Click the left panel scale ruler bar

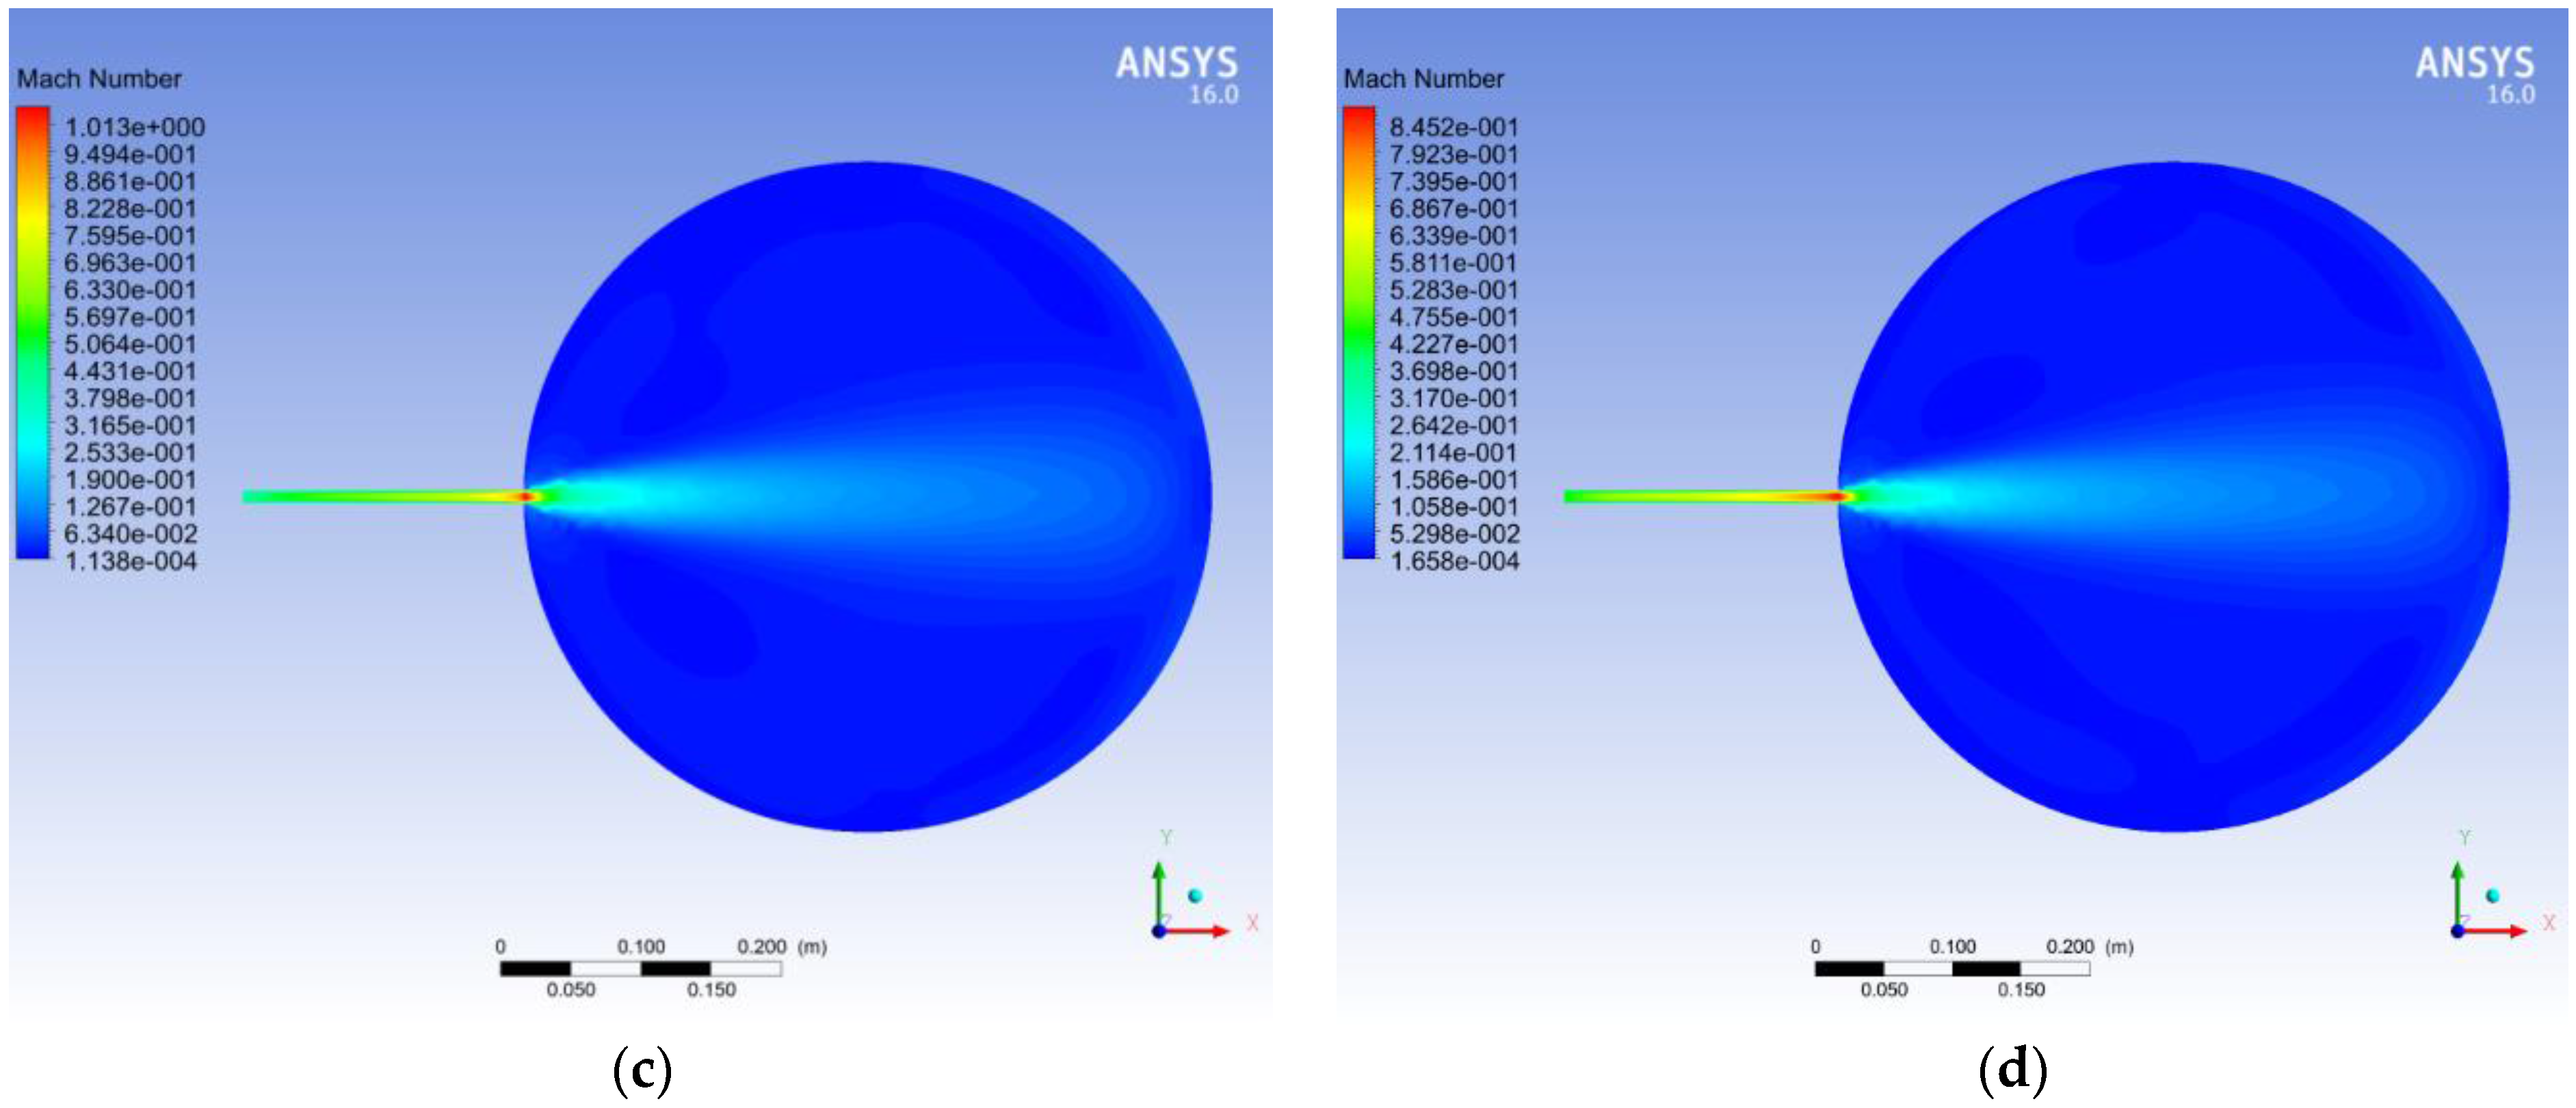tap(641, 968)
